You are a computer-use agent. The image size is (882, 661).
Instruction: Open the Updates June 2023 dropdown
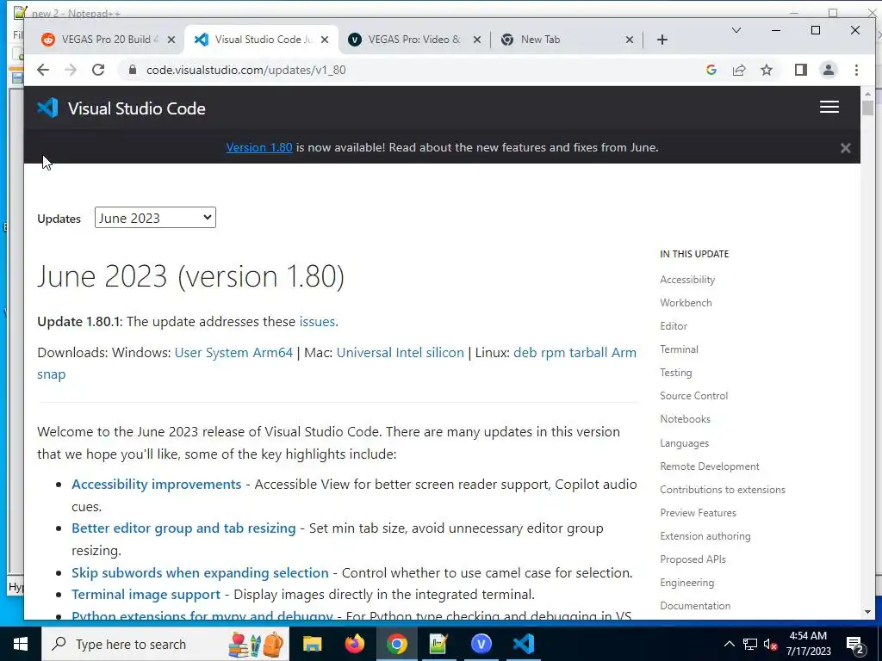click(x=155, y=218)
